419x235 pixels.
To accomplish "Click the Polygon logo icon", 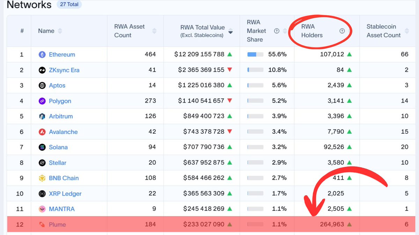I will [x=42, y=101].
